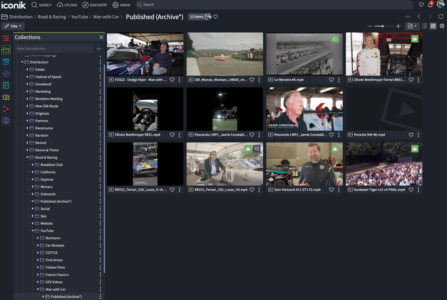Collapse the YouTube folder in tree
447x300 pixels.
point(33,231)
